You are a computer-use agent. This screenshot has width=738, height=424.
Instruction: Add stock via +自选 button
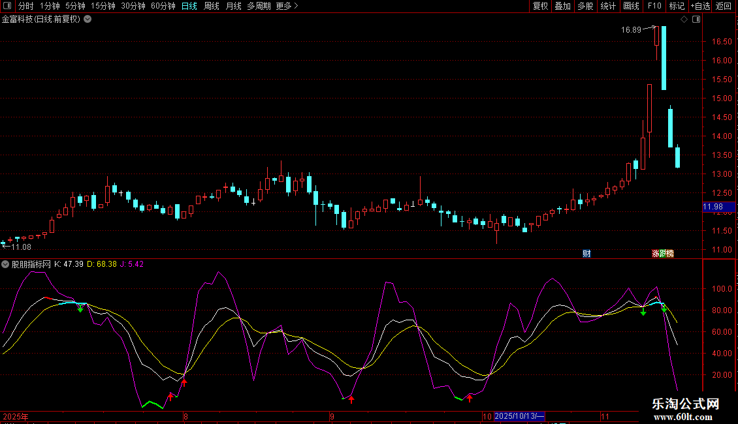(x=699, y=6)
